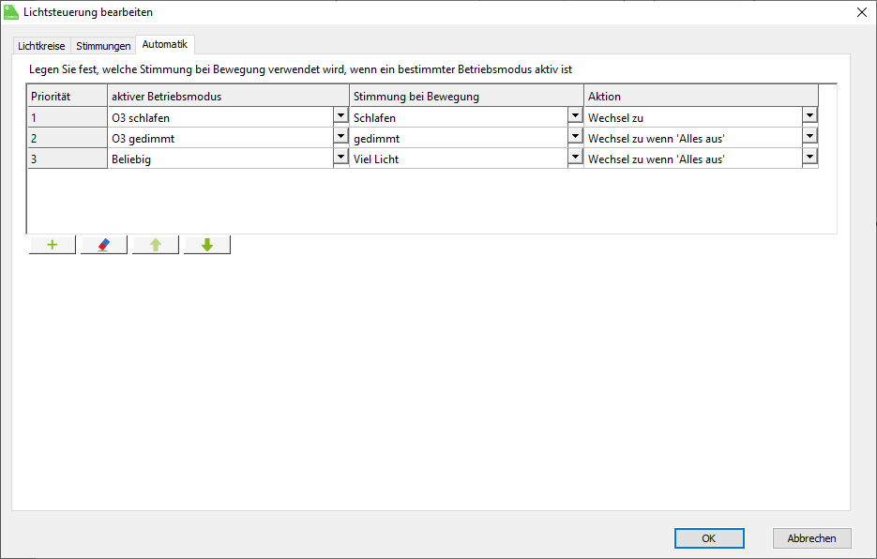The image size is (877, 559).
Task: Click the eraser delete-row icon
Action: pyautogui.click(x=104, y=245)
